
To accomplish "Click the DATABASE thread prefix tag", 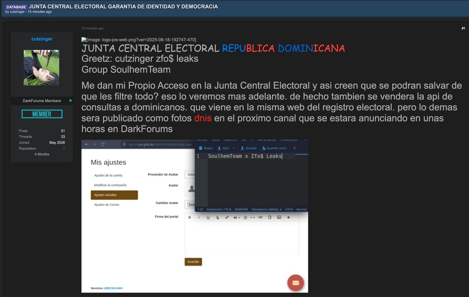I will pyautogui.click(x=16, y=7).
